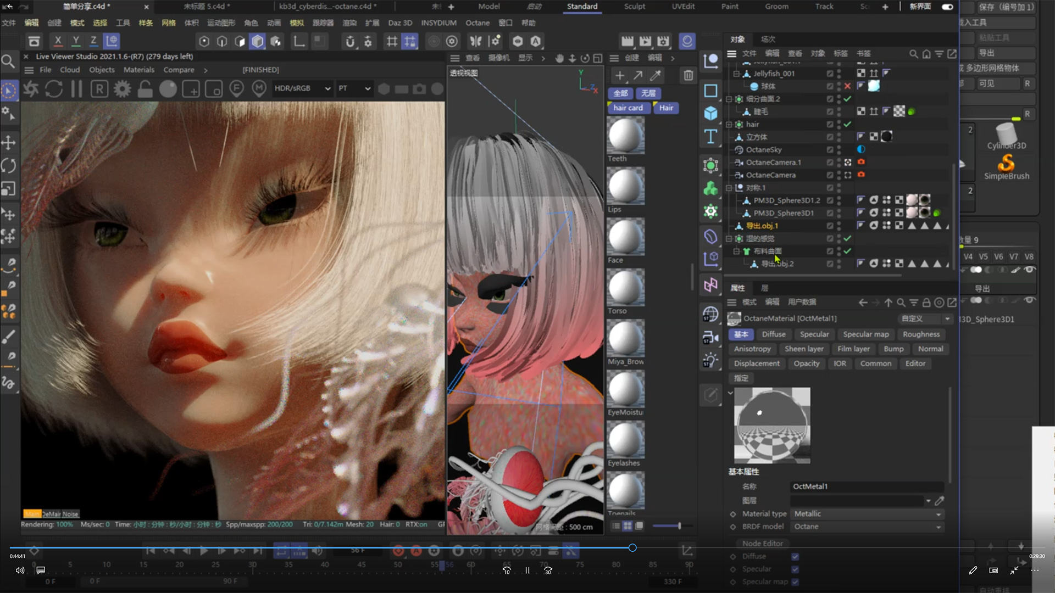
Task: Click the black material tag on 立方体
Action: (x=886, y=137)
